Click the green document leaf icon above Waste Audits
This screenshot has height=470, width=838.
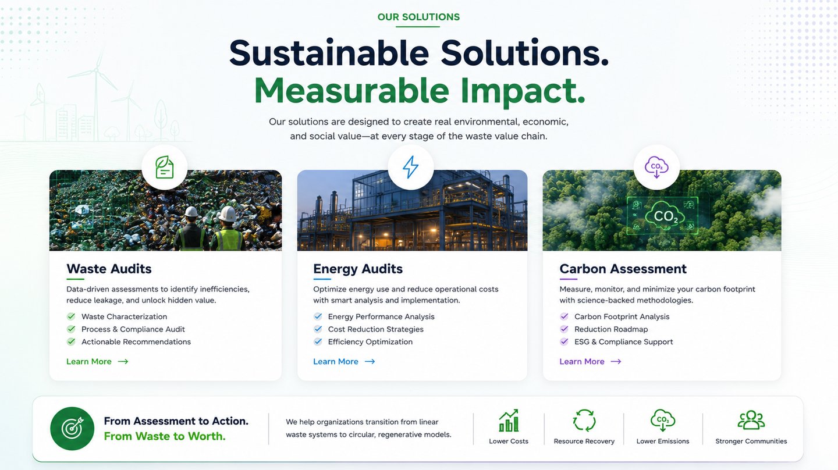pos(165,168)
